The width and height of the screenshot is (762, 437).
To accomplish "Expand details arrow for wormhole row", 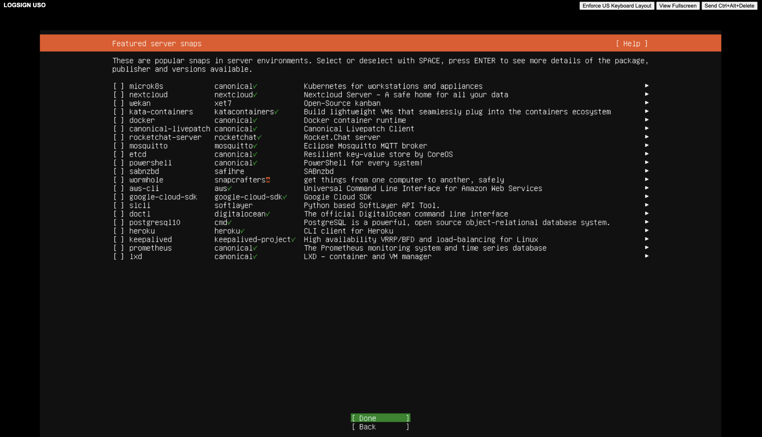I will pos(647,180).
